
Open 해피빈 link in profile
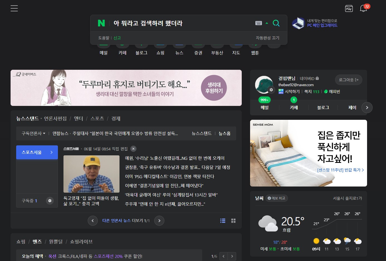click(332, 91)
